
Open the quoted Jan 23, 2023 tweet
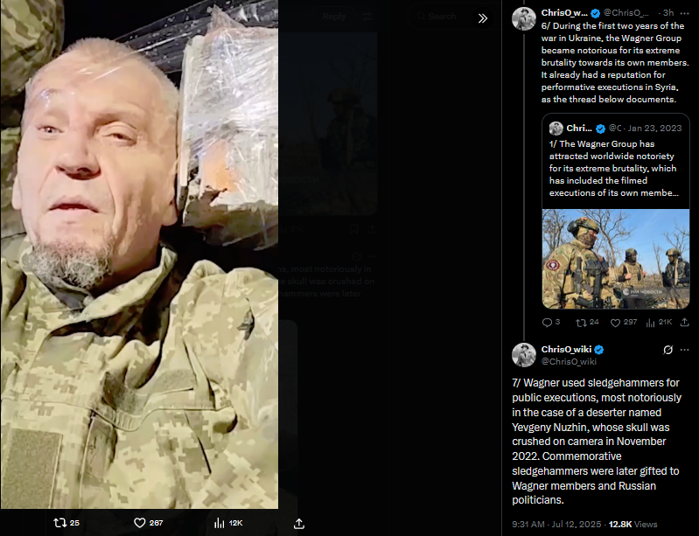(616, 162)
